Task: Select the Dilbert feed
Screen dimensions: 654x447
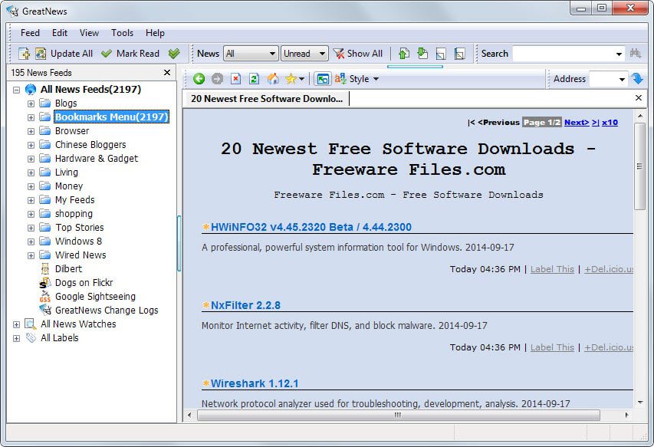Action: click(68, 268)
